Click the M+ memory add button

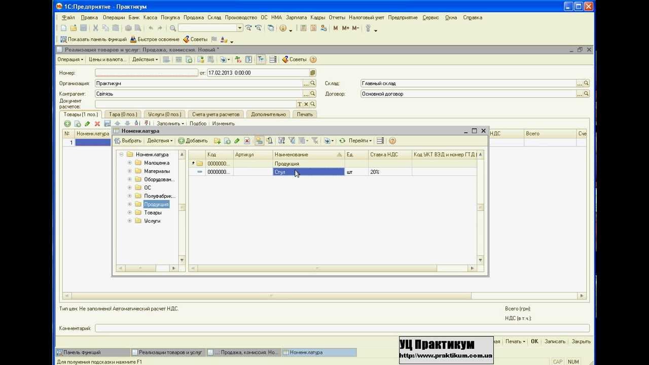345,28
